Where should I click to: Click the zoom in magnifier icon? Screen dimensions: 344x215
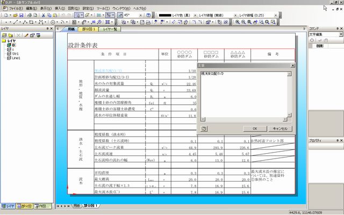coord(238,22)
